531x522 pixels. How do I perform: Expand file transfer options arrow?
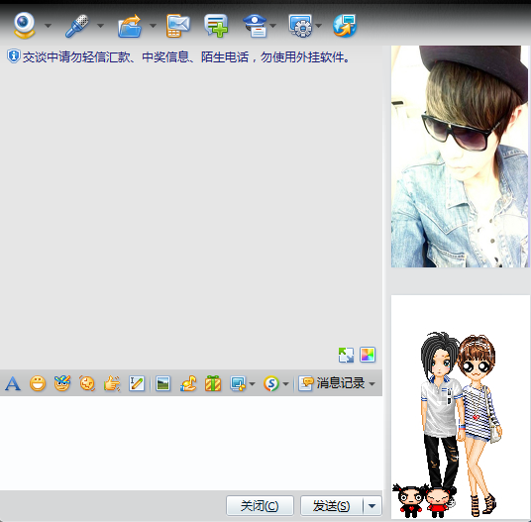point(153,26)
